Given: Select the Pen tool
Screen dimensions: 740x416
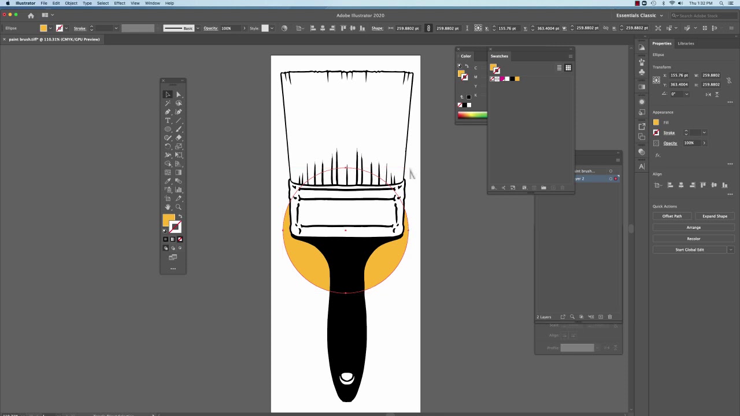Looking at the screenshot, I should 168,112.
